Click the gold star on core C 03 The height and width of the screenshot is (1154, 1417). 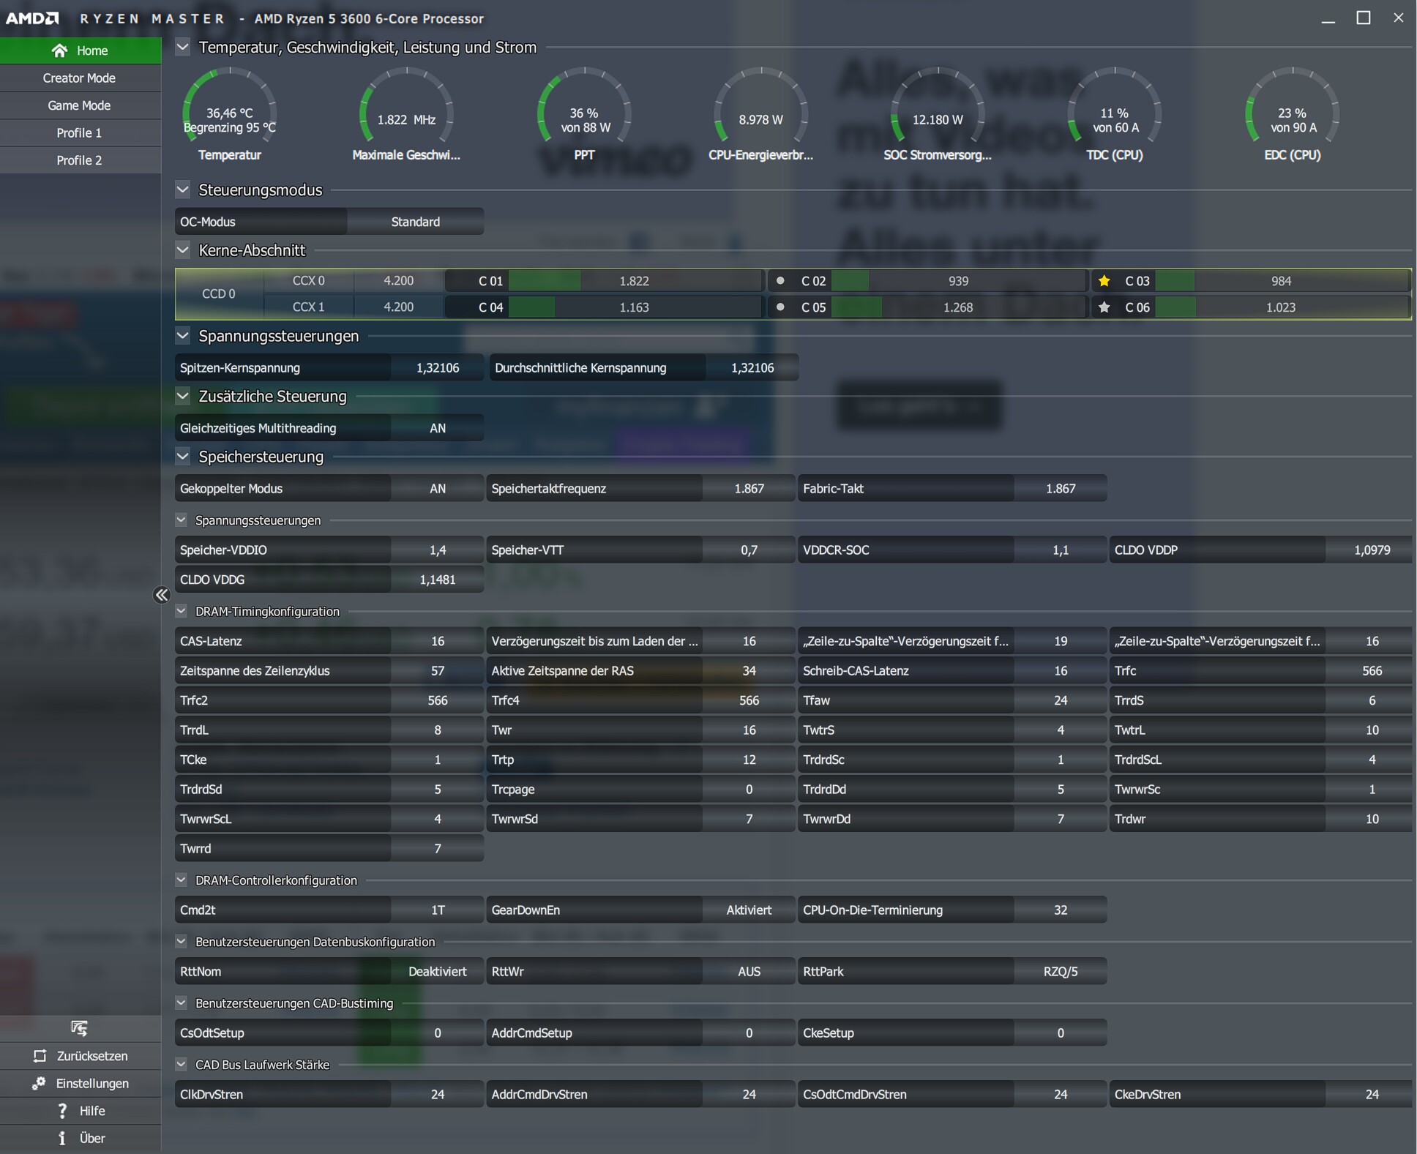pyautogui.click(x=1104, y=281)
